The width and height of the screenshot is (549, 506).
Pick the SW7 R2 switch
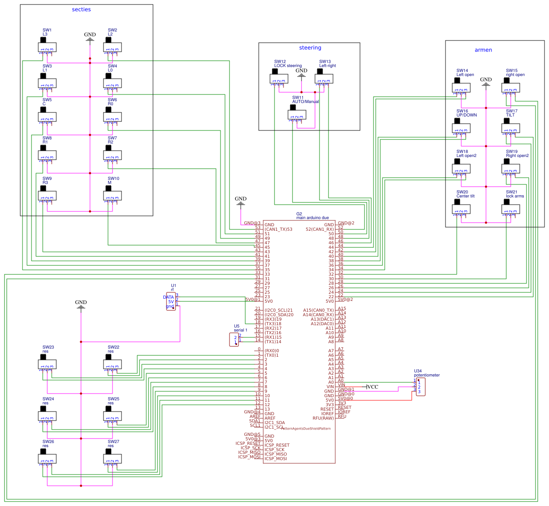pos(112,154)
